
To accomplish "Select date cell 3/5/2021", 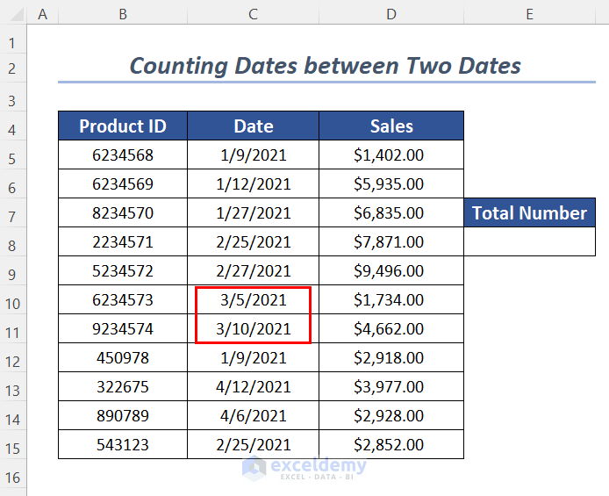I will pos(253,299).
